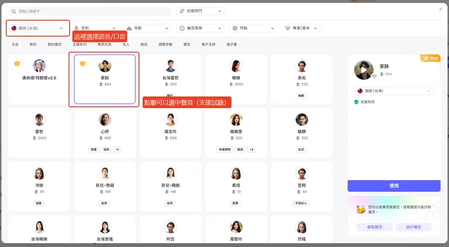Click the crown icon on 家銘 card
Viewport: 449px width, 247px height.
coord(83,63)
